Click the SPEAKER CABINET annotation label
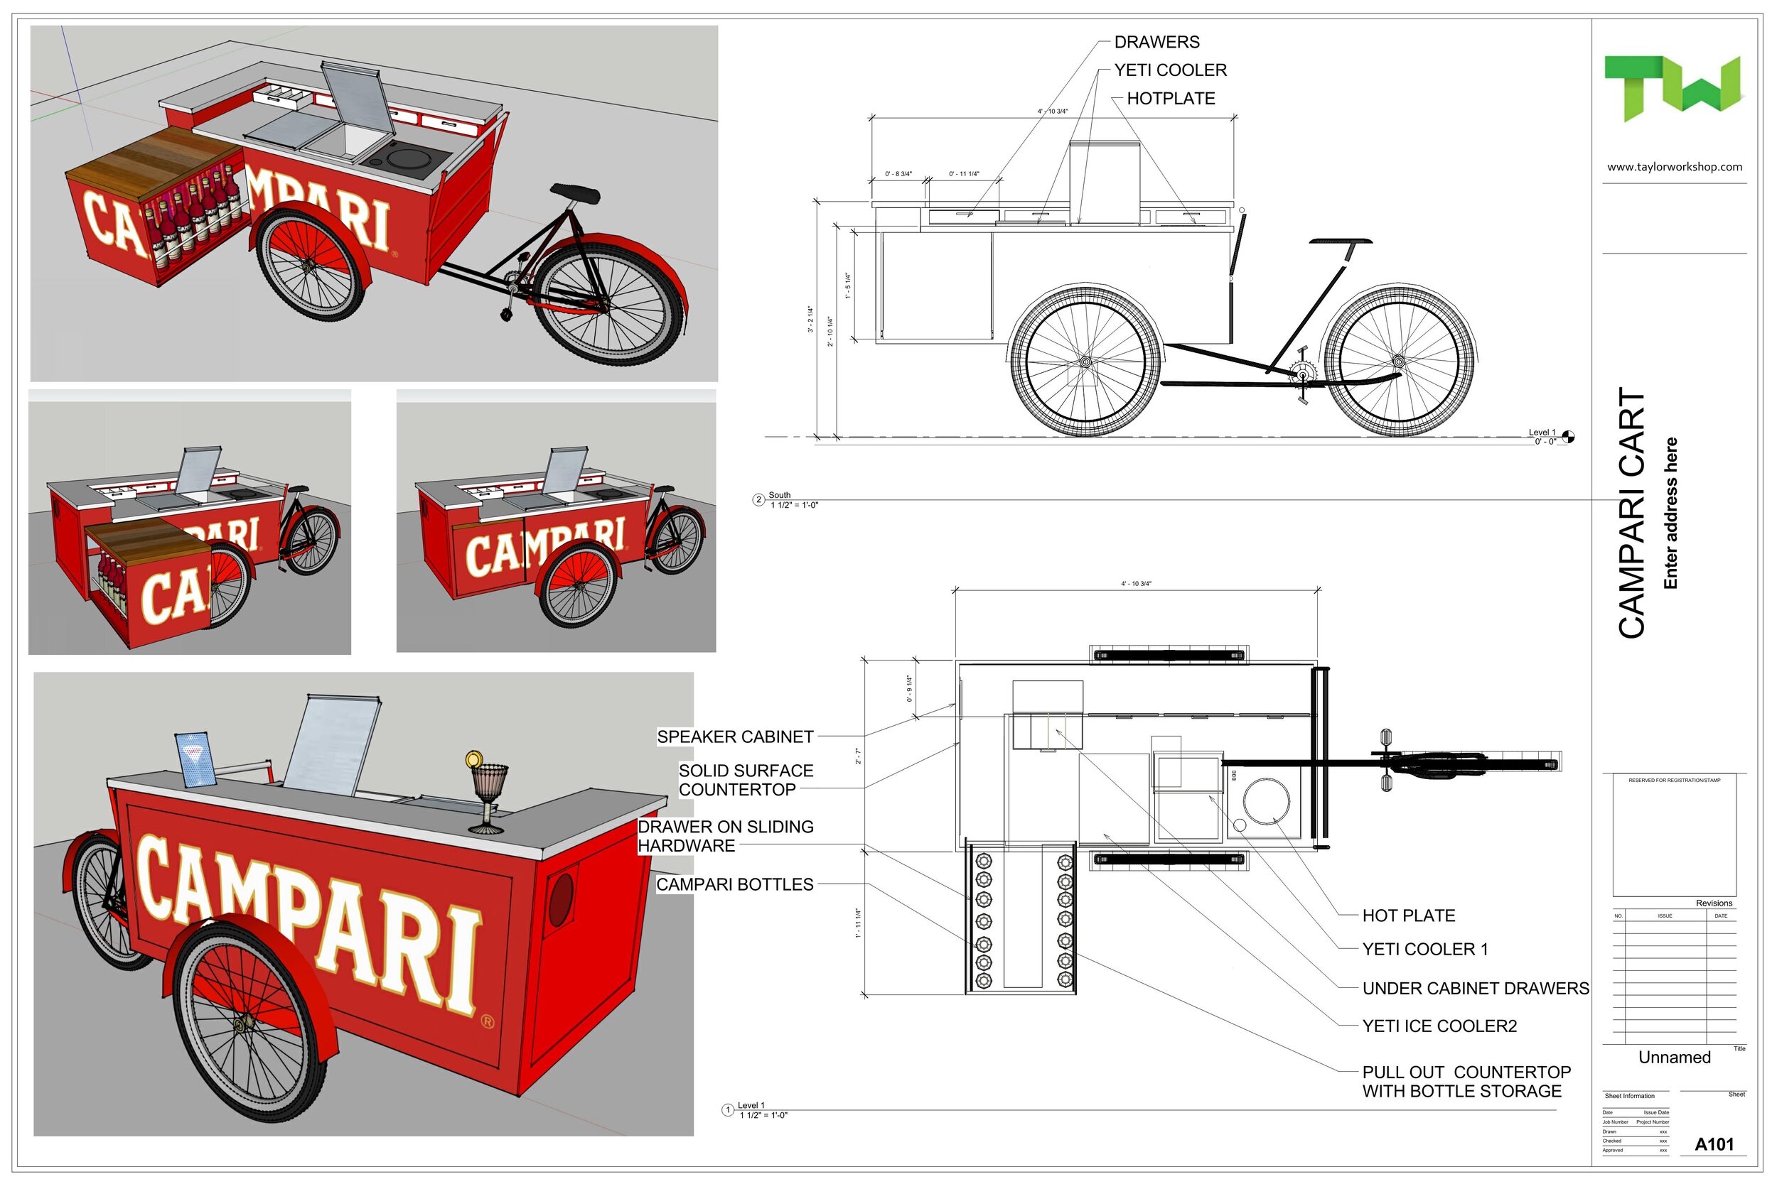The height and width of the screenshot is (1184, 1777). [734, 737]
